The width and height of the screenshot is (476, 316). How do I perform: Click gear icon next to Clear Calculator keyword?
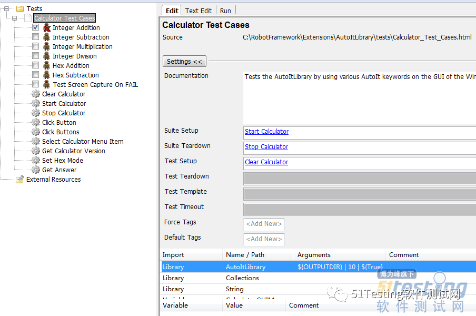pos(36,94)
